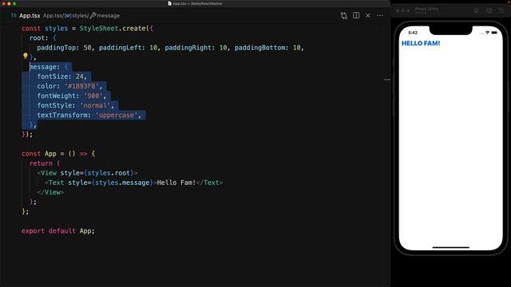Click the 'normal' fontStyle value

pos(95,105)
